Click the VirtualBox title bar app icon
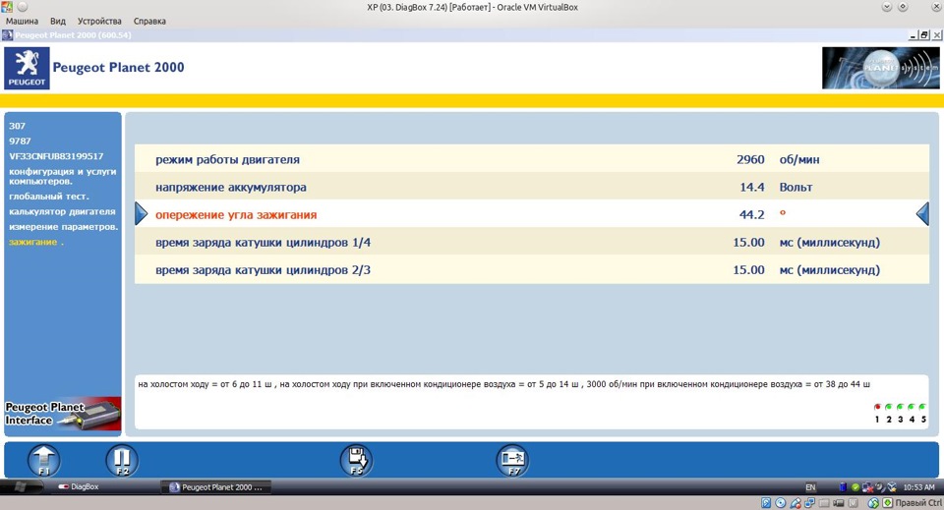Image resolution: width=944 pixels, height=510 pixels. point(6,7)
